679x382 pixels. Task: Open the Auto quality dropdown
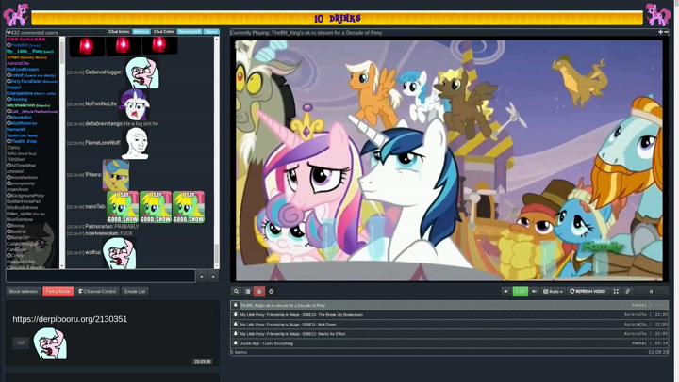tap(553, 292)
